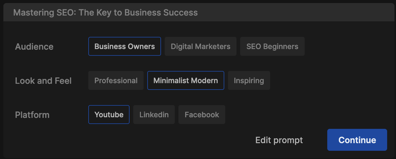Deselect the highlighted Youtube chip

tap(109, 115)
